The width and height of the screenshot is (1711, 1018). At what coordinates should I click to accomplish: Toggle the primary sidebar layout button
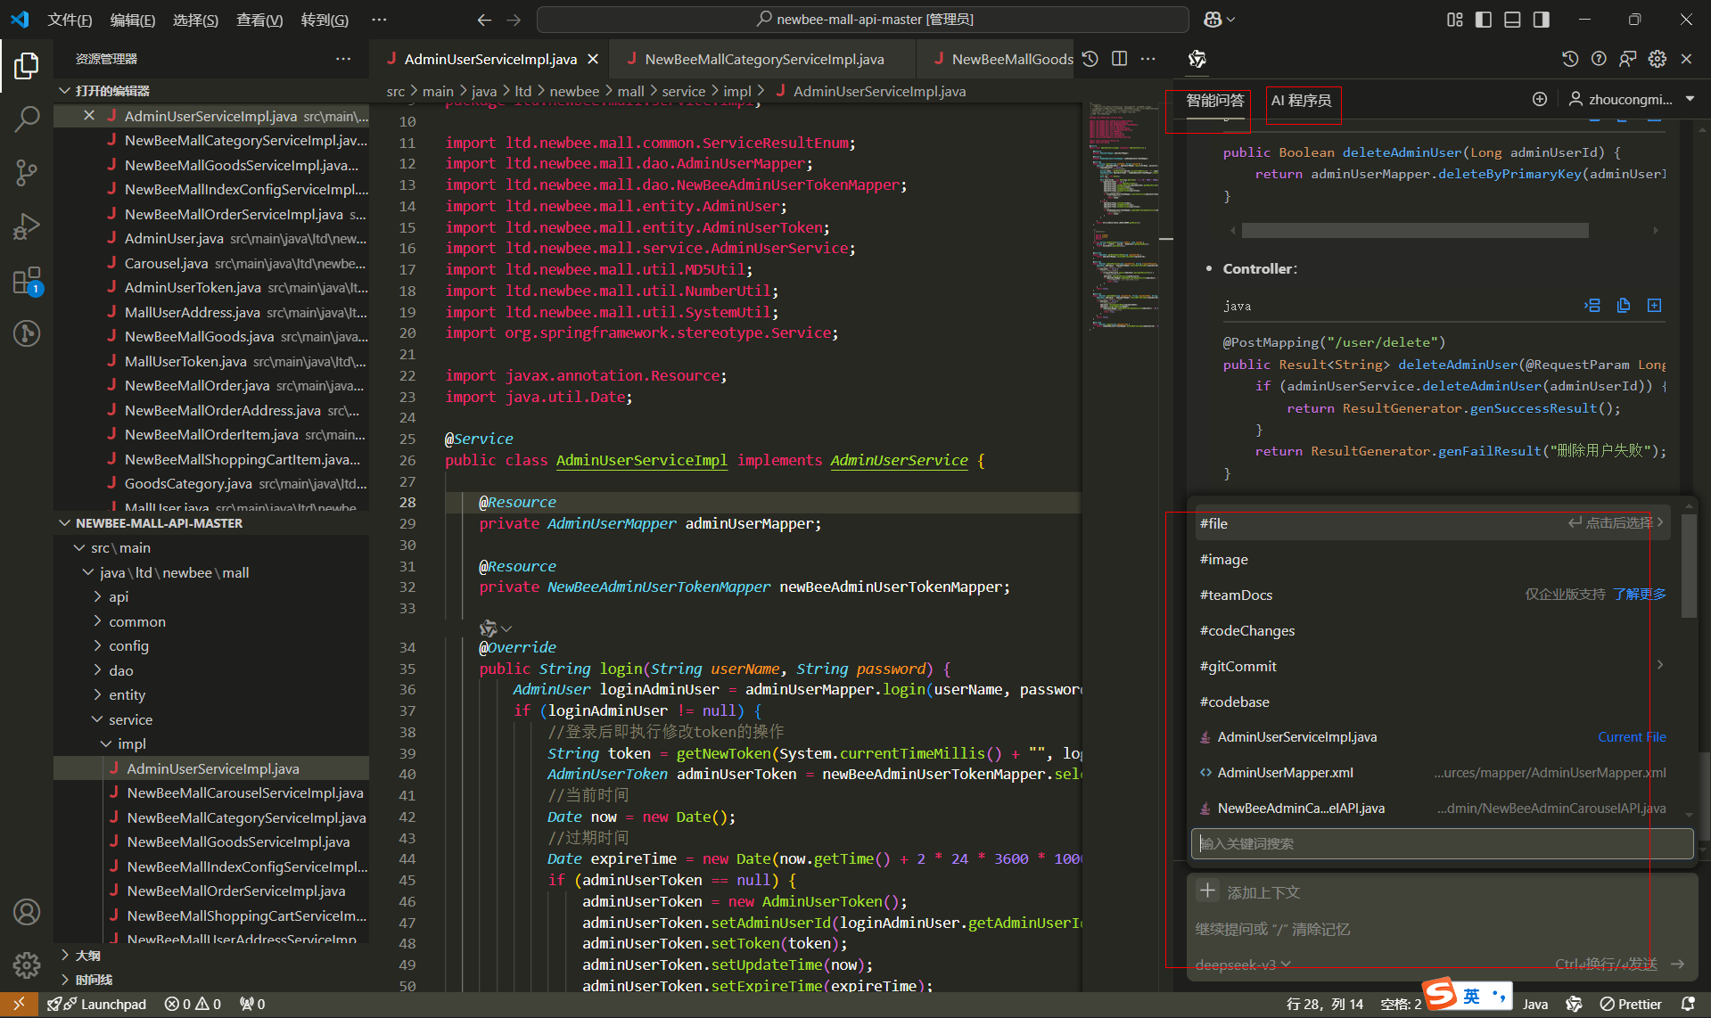point(1484,20)
